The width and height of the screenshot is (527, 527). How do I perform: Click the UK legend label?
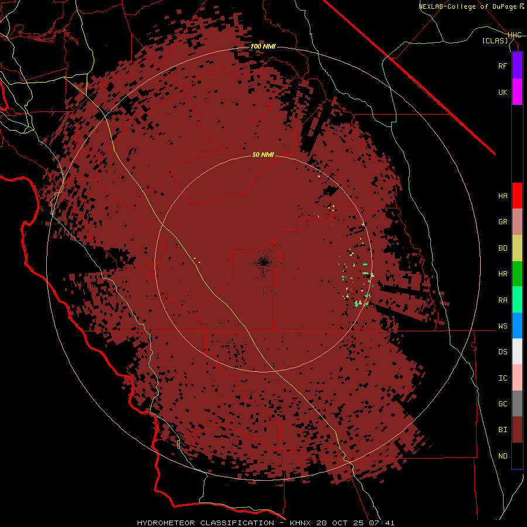pos(502,92)
